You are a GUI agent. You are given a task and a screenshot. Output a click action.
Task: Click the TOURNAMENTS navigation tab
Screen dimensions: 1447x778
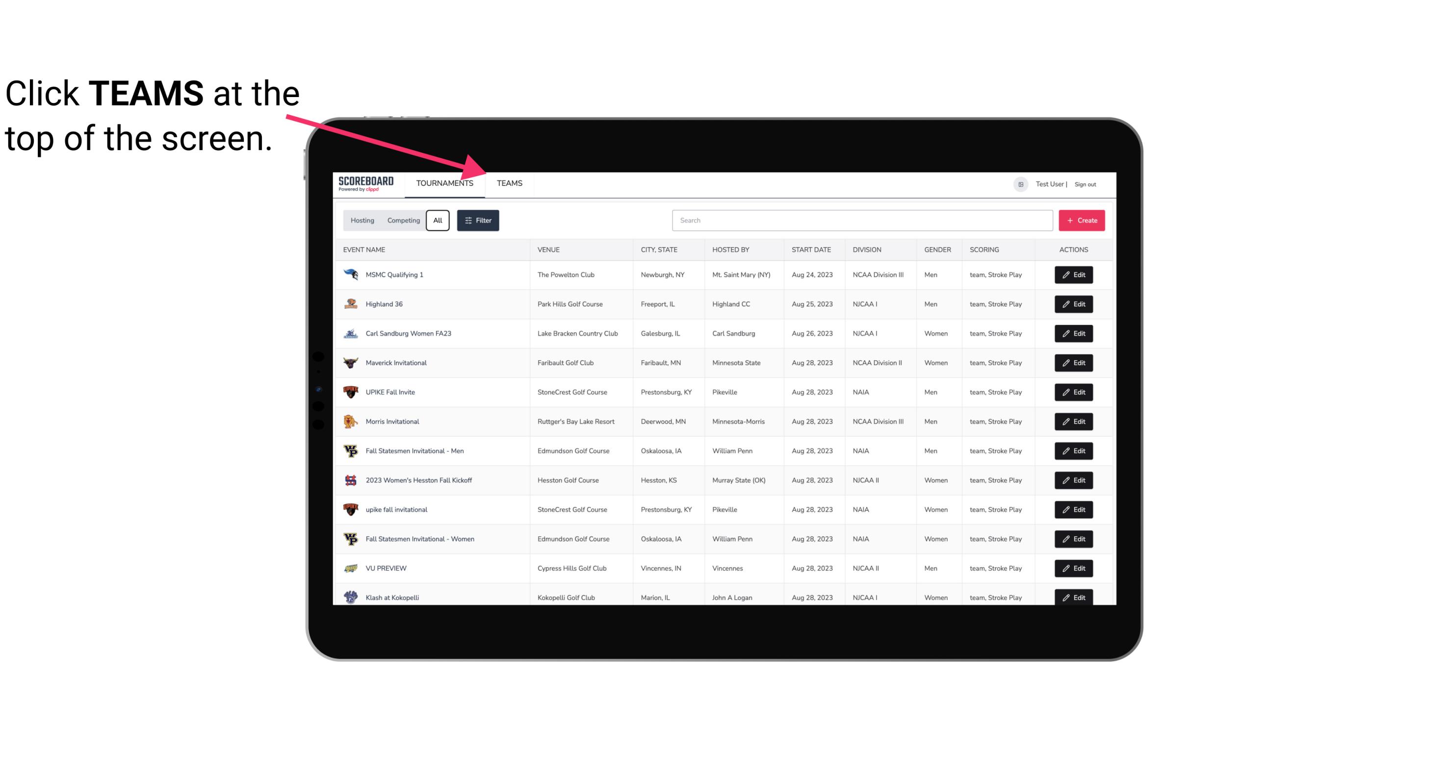pos(444,184)
